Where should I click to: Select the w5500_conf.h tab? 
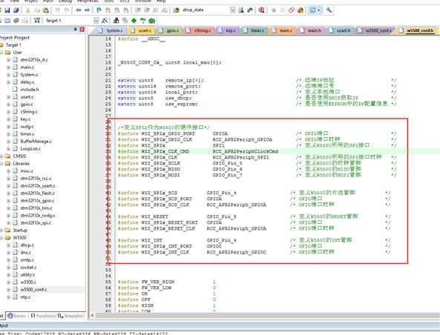click(417, 30)
